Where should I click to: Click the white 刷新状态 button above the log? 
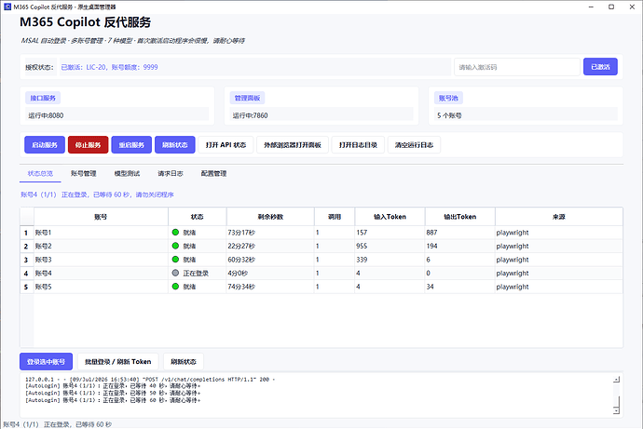point(184,361)
